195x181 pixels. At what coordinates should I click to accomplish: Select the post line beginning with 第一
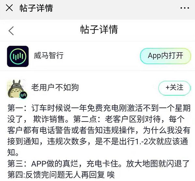tap(99, 108)
